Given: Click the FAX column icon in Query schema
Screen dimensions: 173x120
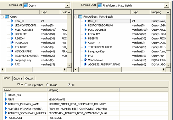Looking at the screenshot, I should coord(12,64).
